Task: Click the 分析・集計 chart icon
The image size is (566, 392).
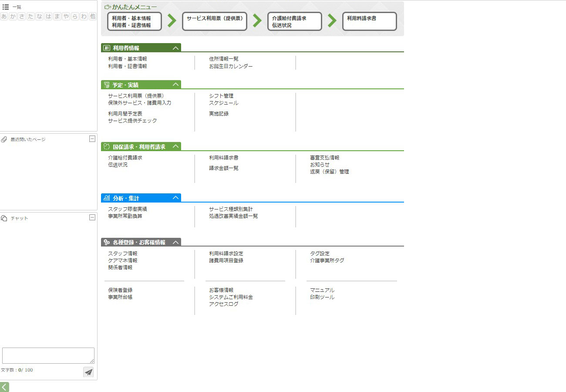Action: click(x=107, y=198)
